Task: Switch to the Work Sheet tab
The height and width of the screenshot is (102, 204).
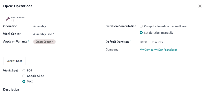Action: coord(14,61)
